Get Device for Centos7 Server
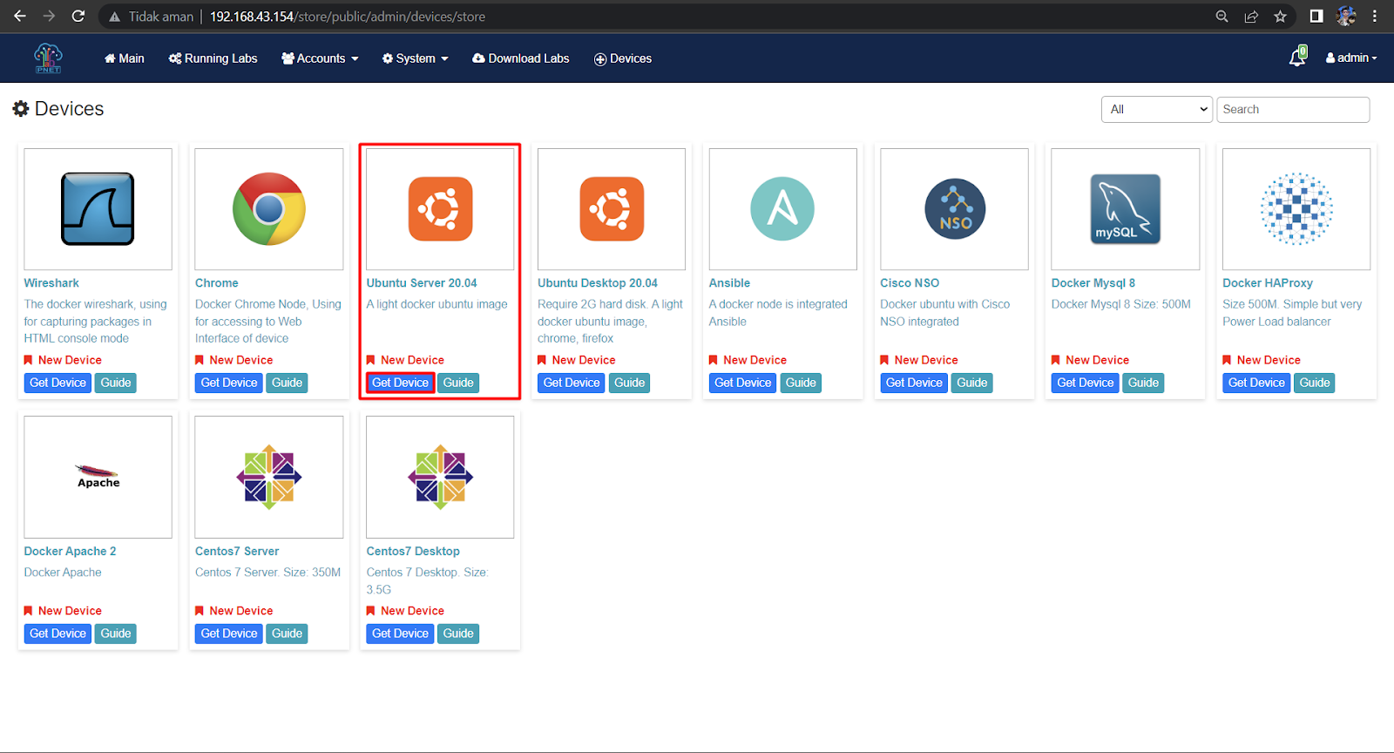Viewport: 1394px width, 753px height. pos(229,634)
